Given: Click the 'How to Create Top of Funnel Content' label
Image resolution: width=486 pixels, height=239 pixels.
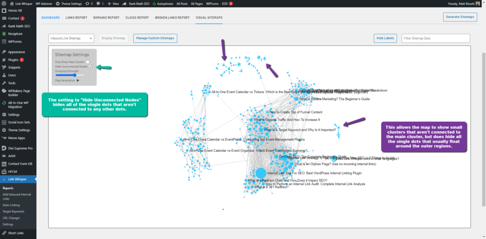Looking at the screenshot, I should (296, 112).
